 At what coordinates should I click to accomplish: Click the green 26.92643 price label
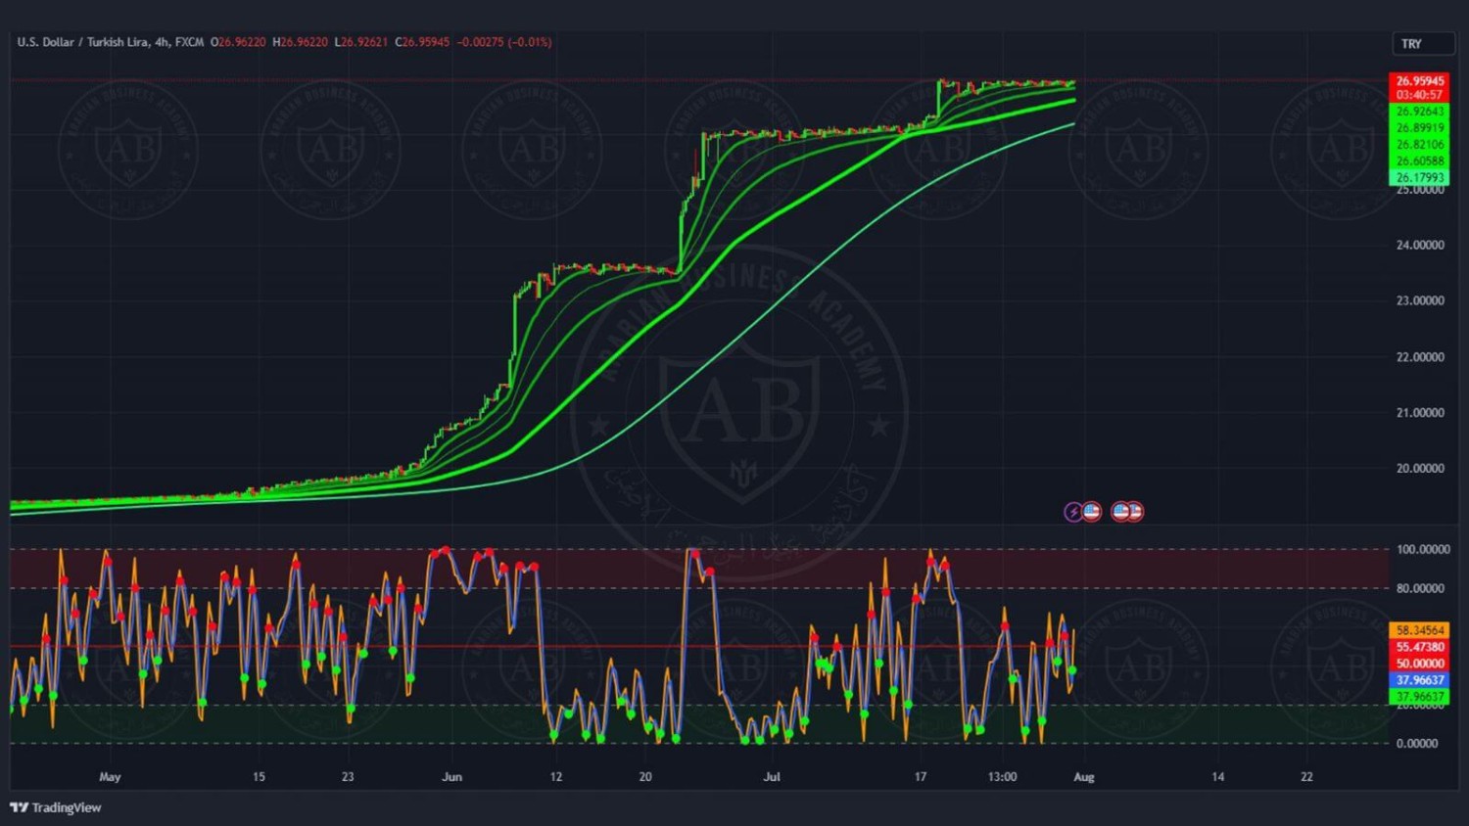[1419, 112]
